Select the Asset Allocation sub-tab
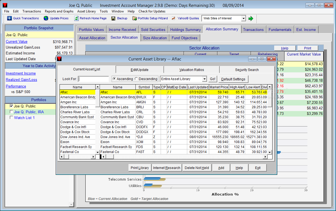 click(x=92, y=38)
